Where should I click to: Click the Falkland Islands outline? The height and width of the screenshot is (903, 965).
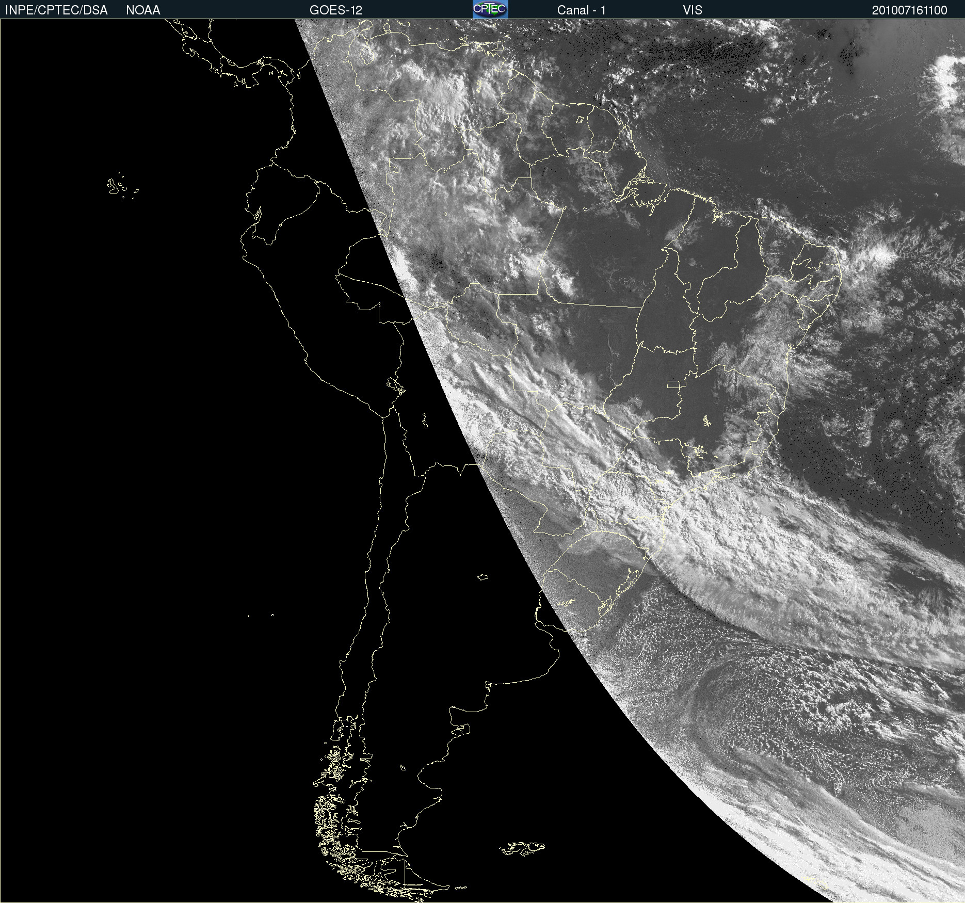click(x=522, y=848)
